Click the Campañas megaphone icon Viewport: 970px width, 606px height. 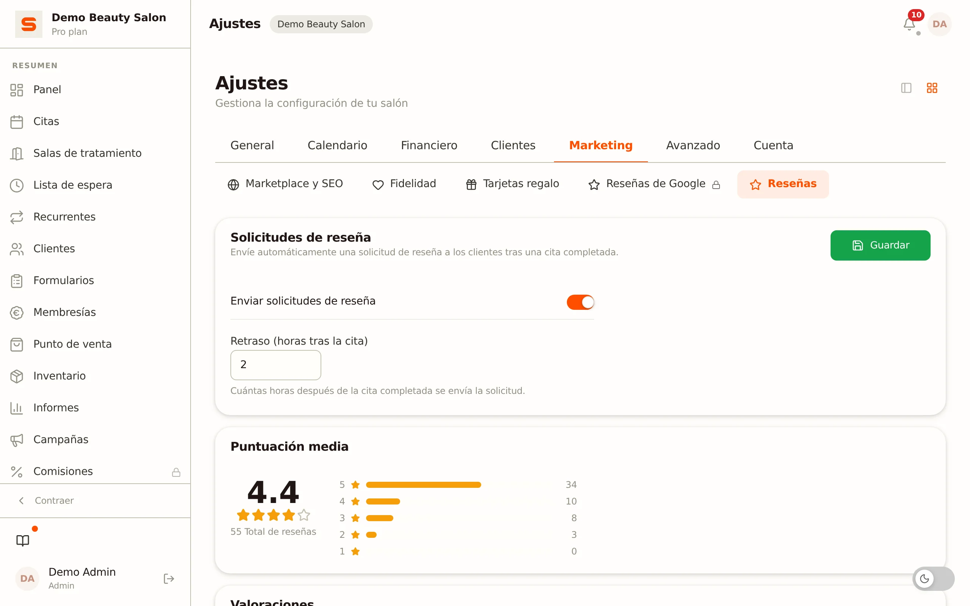click(x=16, y=440)
